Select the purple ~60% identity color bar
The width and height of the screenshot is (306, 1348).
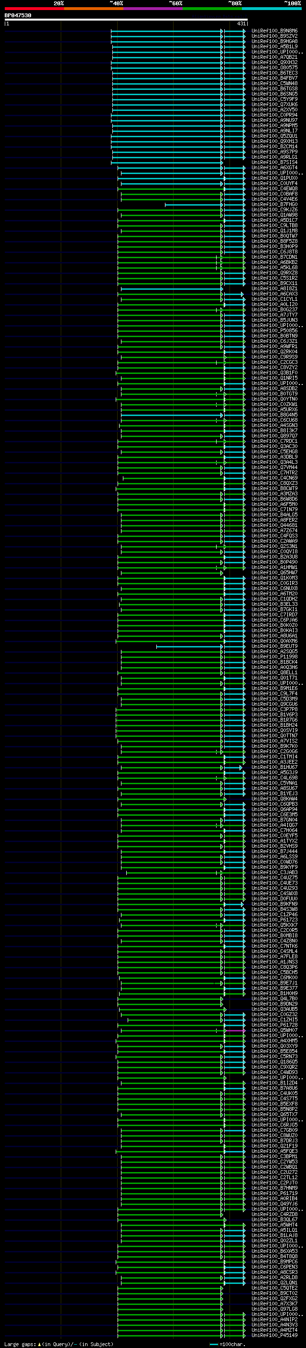click(x=153, y=9)
